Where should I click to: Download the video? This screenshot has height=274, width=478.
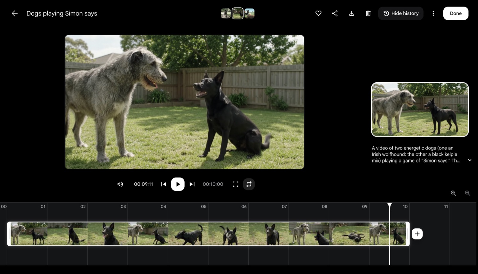click(352, 13)
